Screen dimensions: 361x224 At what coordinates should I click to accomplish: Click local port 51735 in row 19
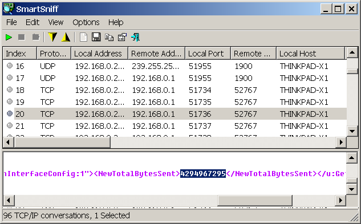pos(200,102)
